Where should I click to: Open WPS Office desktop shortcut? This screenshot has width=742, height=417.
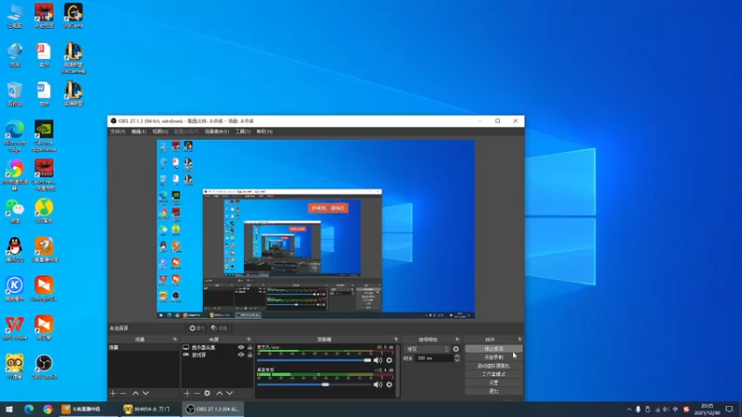click(x=15, y=328)
